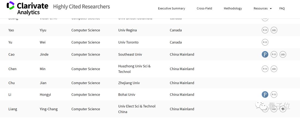The image size is (300, 119).
Task: Click ResearcherID icon in Cao Jinde row
Action: pyautogui.click(x=274, y=54)
